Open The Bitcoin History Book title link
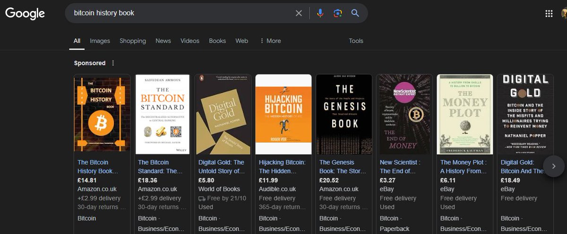 tap(98, 167)
